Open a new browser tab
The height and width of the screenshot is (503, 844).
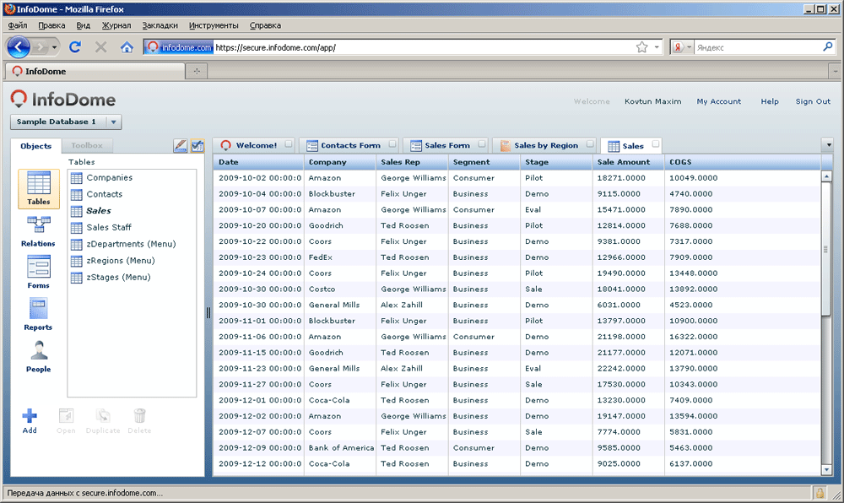click(197, 71)
